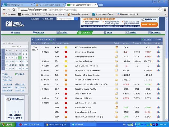Screen dimensions: 169x127
Task: Click the Google Powered search field
Action: click(65, 19)
